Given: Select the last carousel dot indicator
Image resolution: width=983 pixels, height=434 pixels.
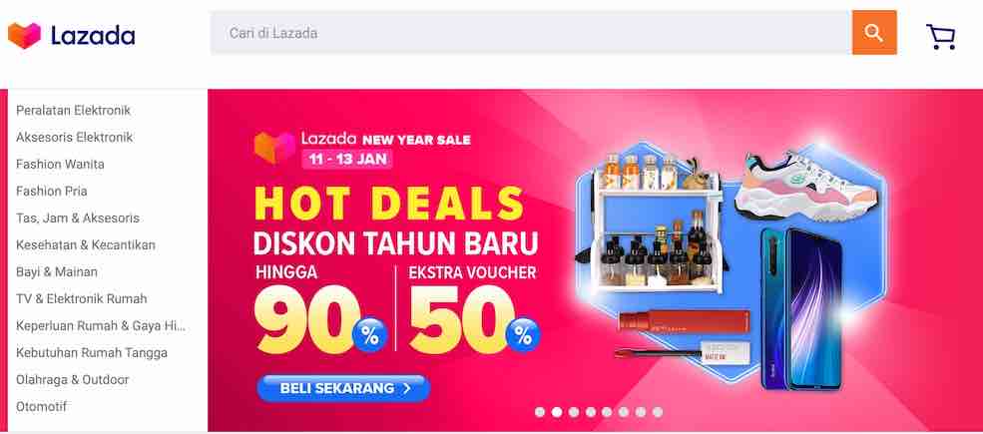Looking at the screenshot, I should click(657, 412).
